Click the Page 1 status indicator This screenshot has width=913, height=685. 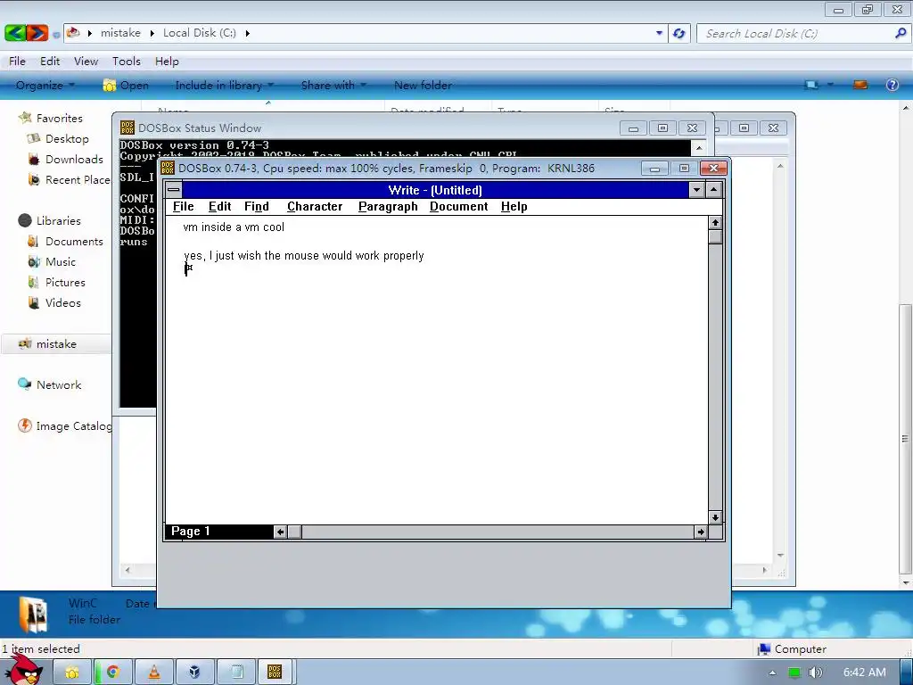click(x=191, y=532)
